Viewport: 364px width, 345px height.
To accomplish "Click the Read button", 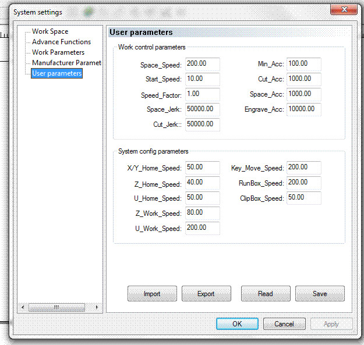I will tap(265, 294).
